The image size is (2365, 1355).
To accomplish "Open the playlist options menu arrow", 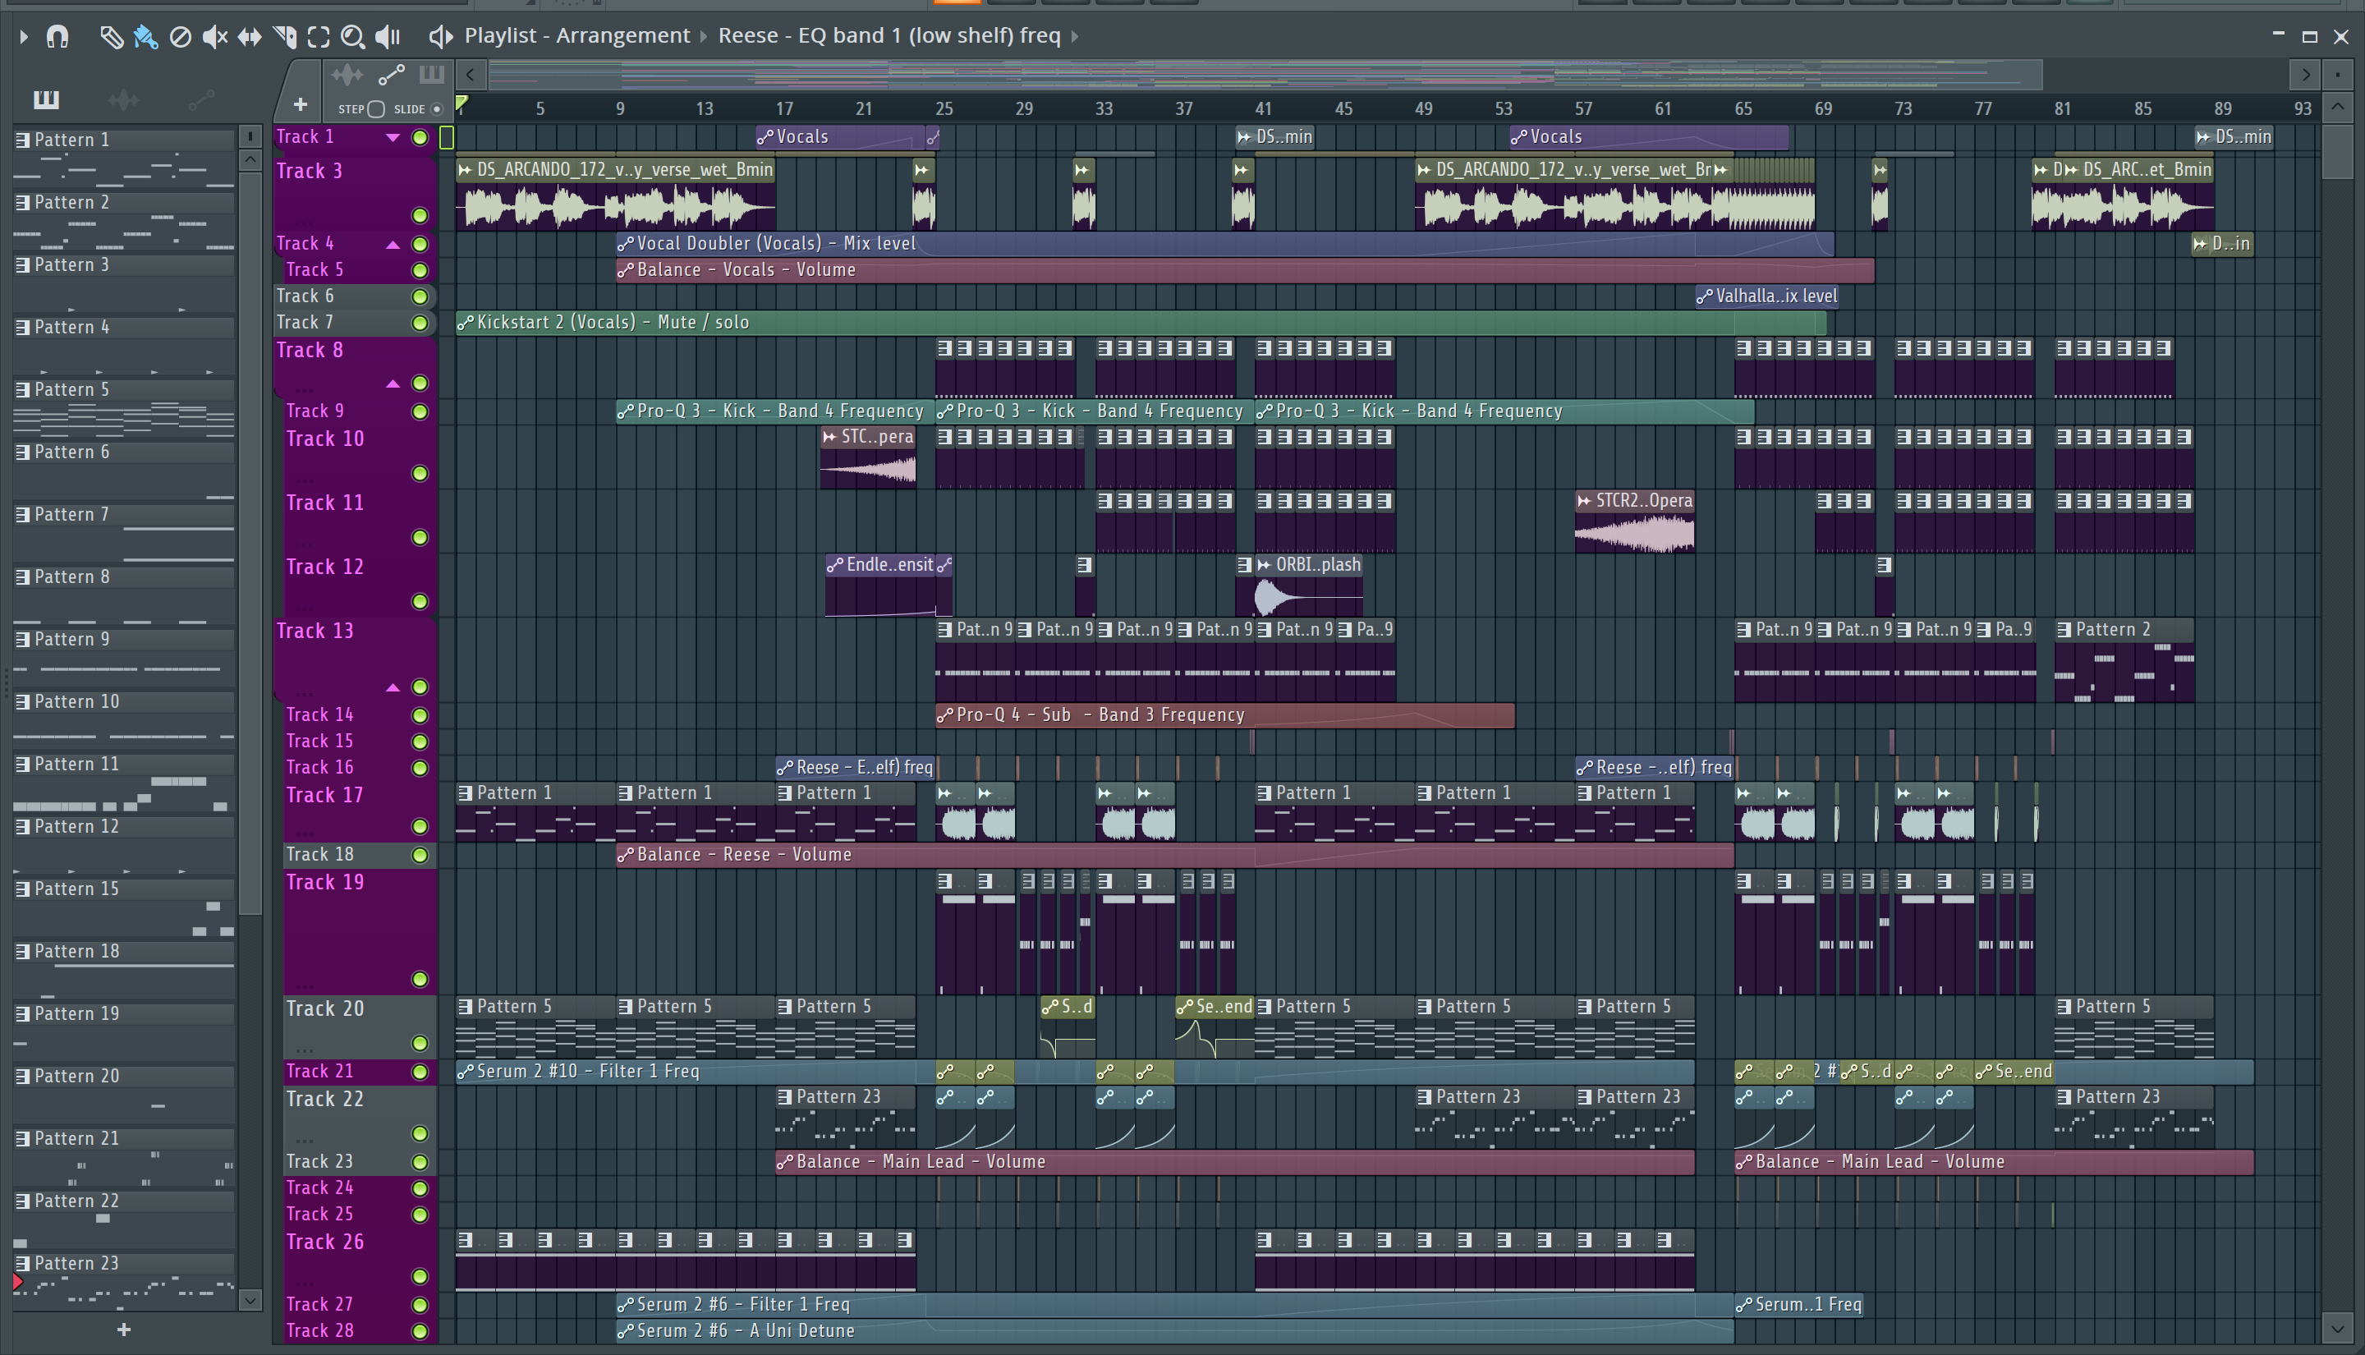I will [x=23, y=36].
